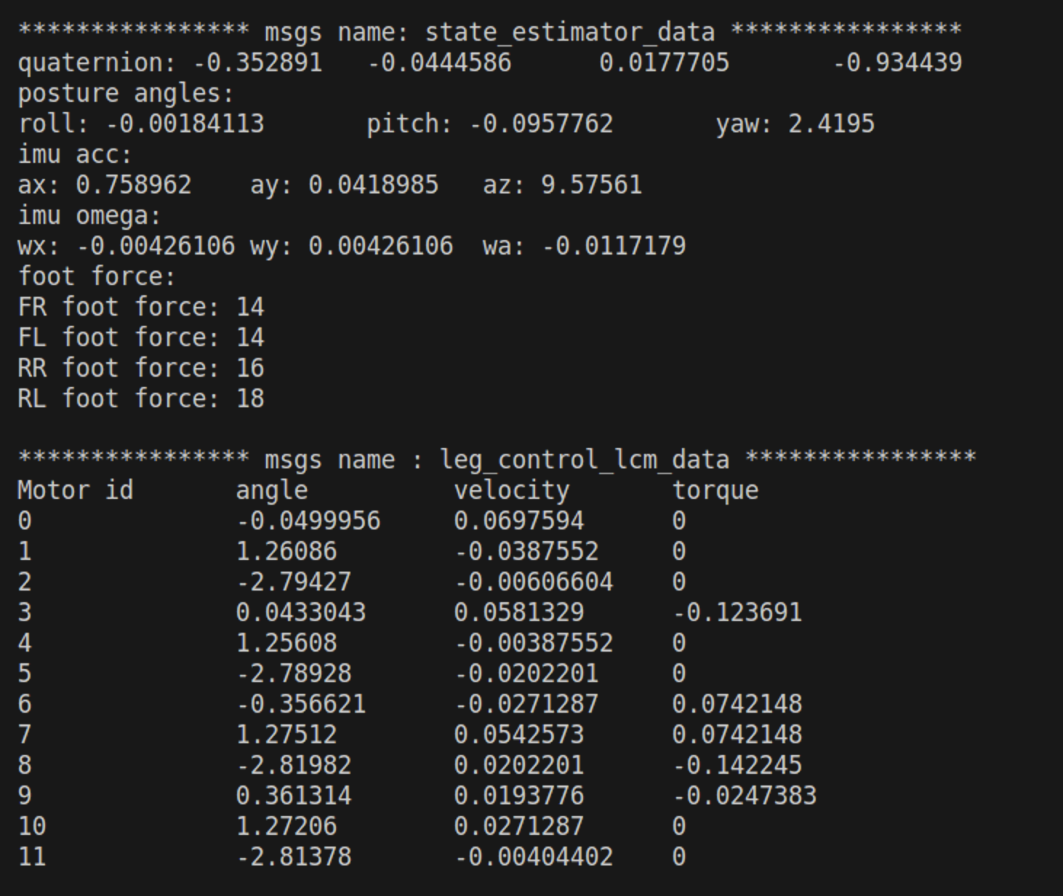The height and width of the screenshot is (896, 1063).
Task: Select the wa omega value -0.0117179
Action: [x=614, y=246]
